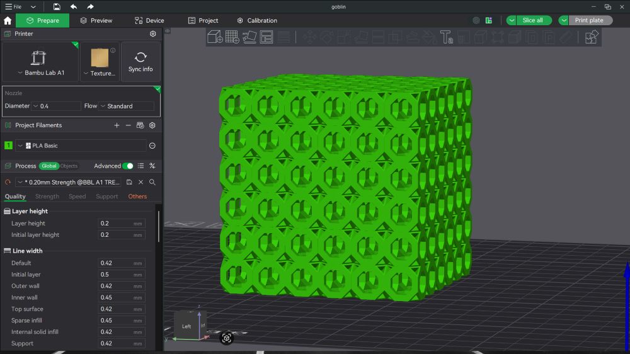Open the Quality settings tab
Screen dimensions: 630x354
[15, 197]
